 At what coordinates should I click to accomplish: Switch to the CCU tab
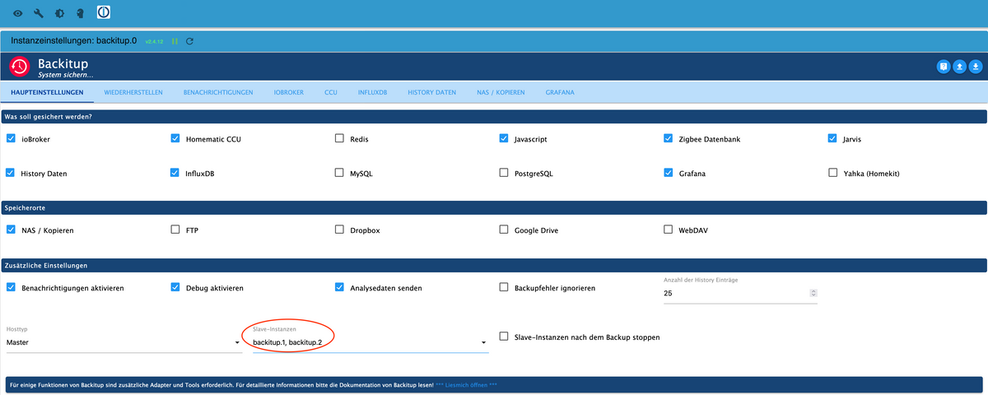pos(331,92)
